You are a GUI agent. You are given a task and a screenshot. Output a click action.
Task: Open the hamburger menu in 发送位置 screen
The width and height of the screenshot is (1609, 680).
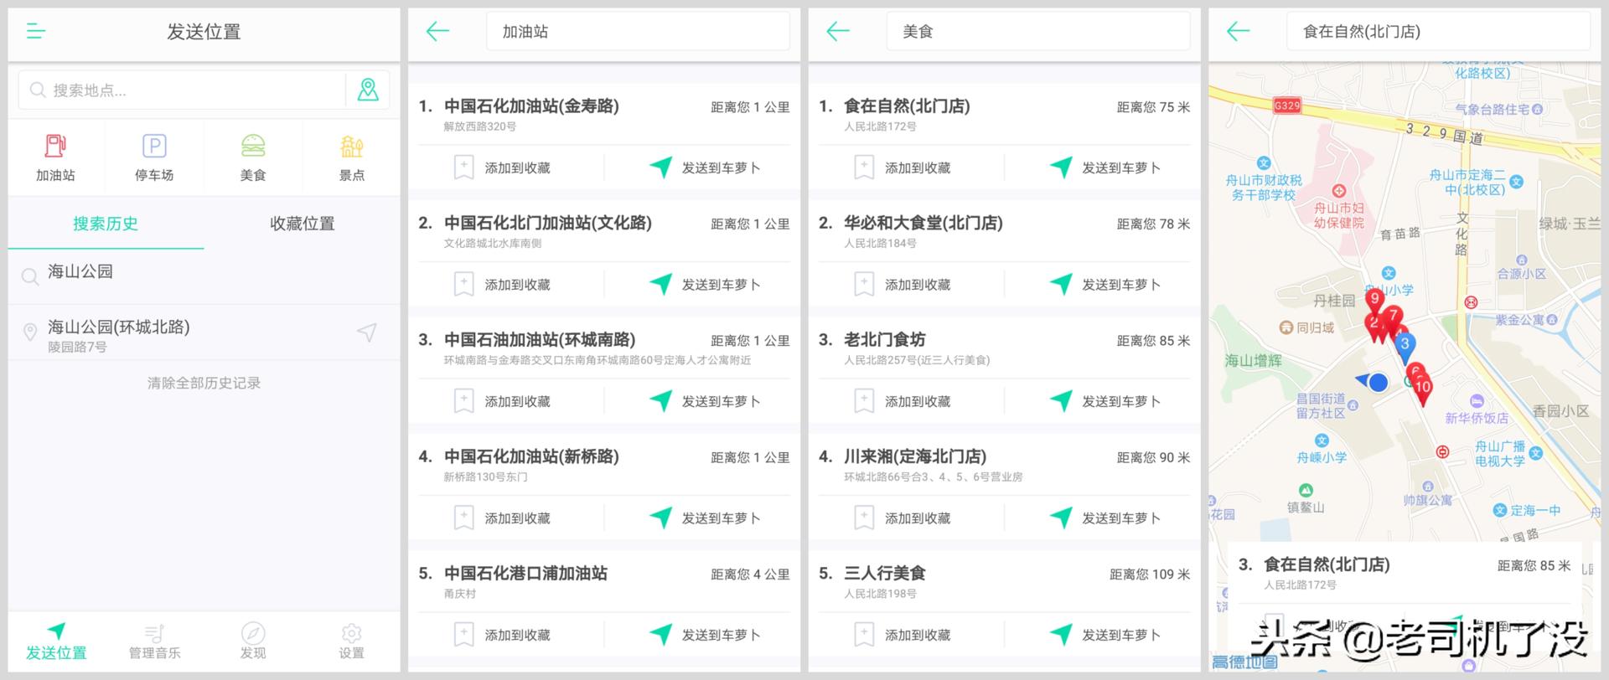pyautogui.click(x=36, y=32)
